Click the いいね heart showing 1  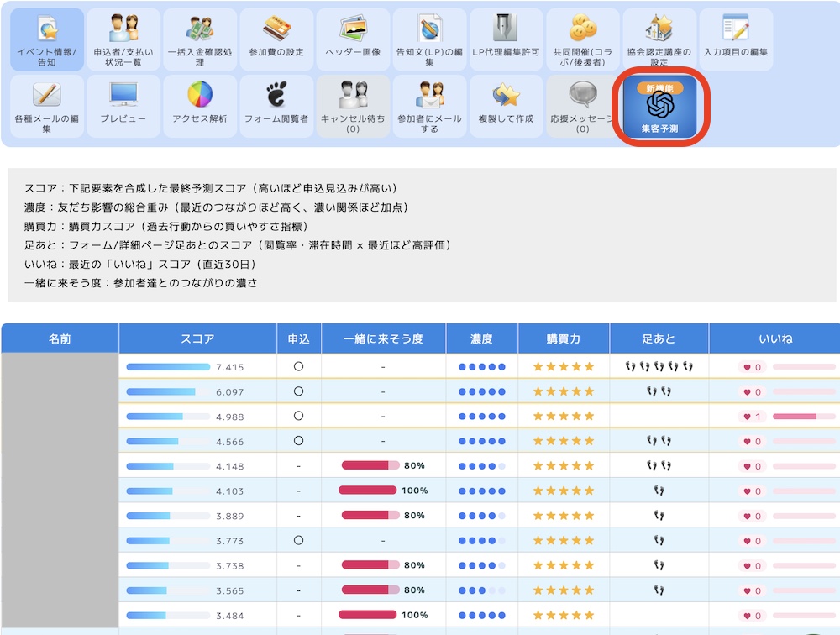click(753, 417)
